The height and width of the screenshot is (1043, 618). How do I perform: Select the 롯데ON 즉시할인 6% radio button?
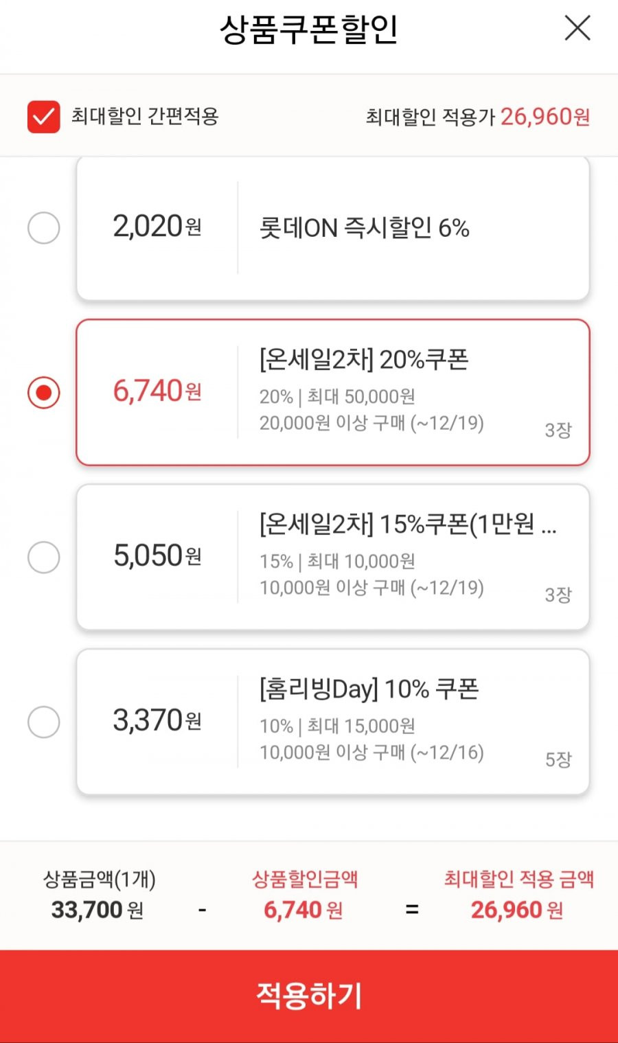[44, 227]
